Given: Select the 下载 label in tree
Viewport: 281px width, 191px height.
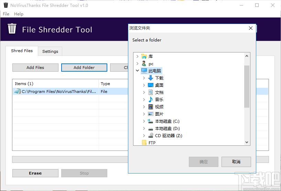Looking at the screenshot, I should pos(159,78).
